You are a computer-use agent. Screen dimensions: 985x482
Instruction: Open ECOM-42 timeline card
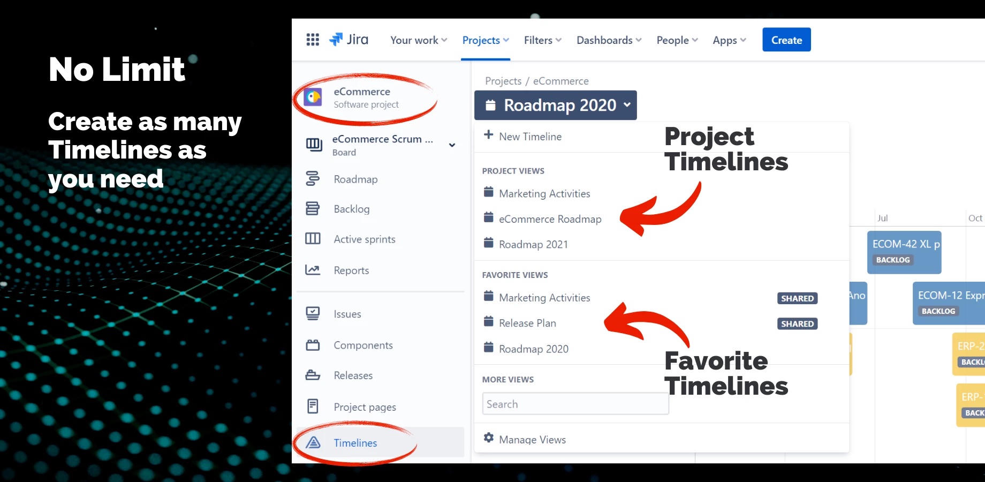pos(904,252)
